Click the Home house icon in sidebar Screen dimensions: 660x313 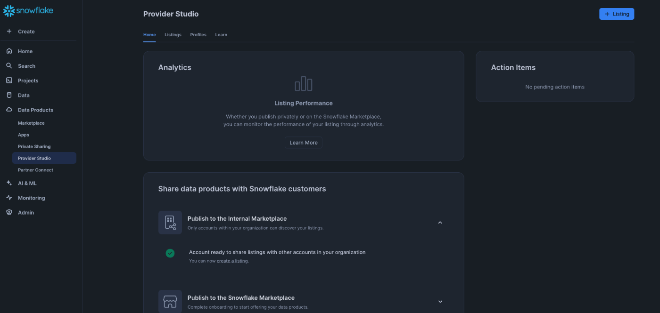[x=9, y=51]
